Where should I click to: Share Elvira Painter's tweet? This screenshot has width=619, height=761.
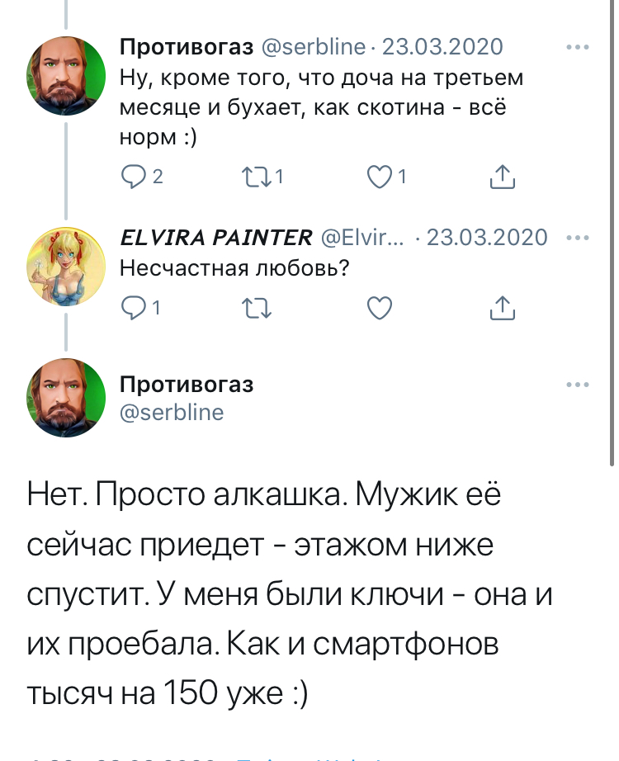point(502,309)
